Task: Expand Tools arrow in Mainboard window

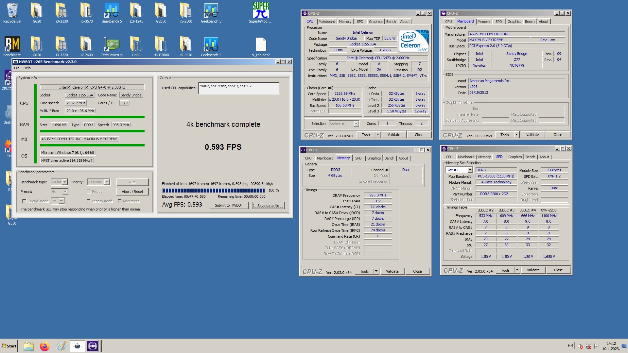Action: 516,135
